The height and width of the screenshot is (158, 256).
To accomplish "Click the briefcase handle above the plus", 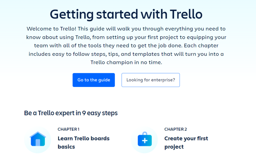I will (145, 133).
